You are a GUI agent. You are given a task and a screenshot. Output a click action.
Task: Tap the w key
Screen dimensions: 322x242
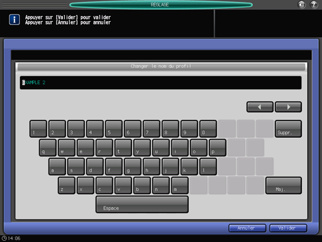67,148
